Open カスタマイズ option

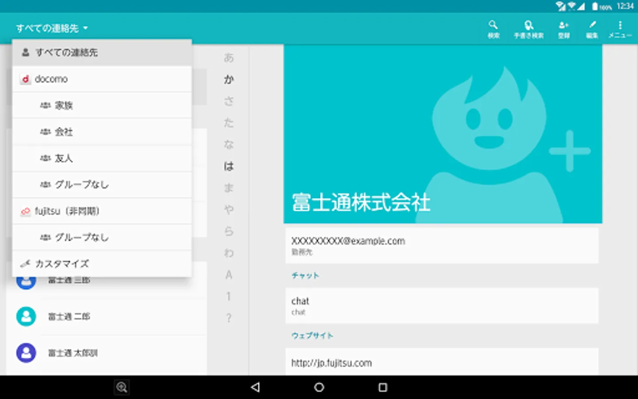pos(102,264)
